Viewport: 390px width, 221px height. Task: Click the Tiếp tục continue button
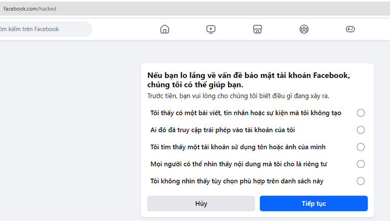(x=314, y=203)
